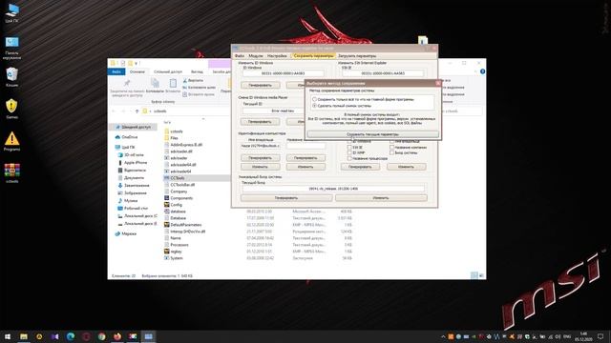Click Изменить below Текущий билд field
This screenshot has width=611, height=343.
(x=381, y=198)
